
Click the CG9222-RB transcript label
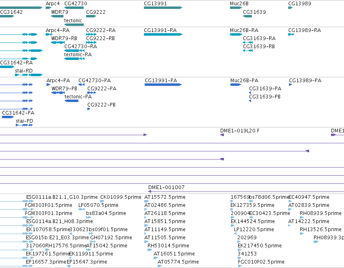point(101,38)
